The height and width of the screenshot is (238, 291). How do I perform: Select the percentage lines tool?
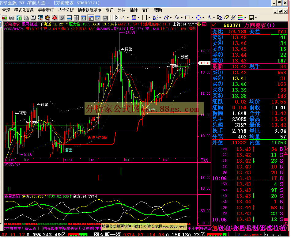(x=134, y=18)
